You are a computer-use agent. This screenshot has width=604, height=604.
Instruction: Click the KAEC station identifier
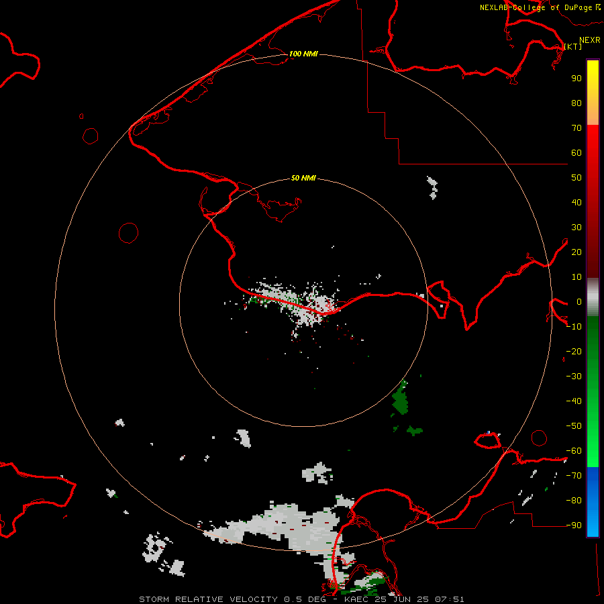(358, 599)
